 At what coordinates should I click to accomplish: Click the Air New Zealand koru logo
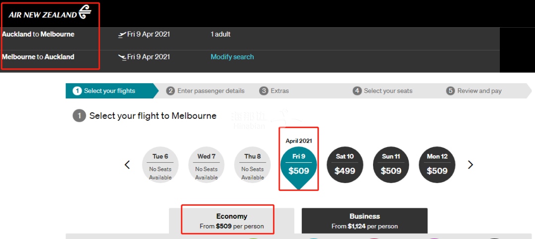(x=85, y=12)
